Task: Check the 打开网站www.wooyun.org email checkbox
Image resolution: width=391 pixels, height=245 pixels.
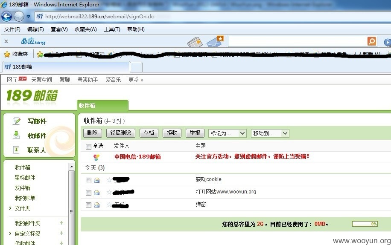Action: 88,193
